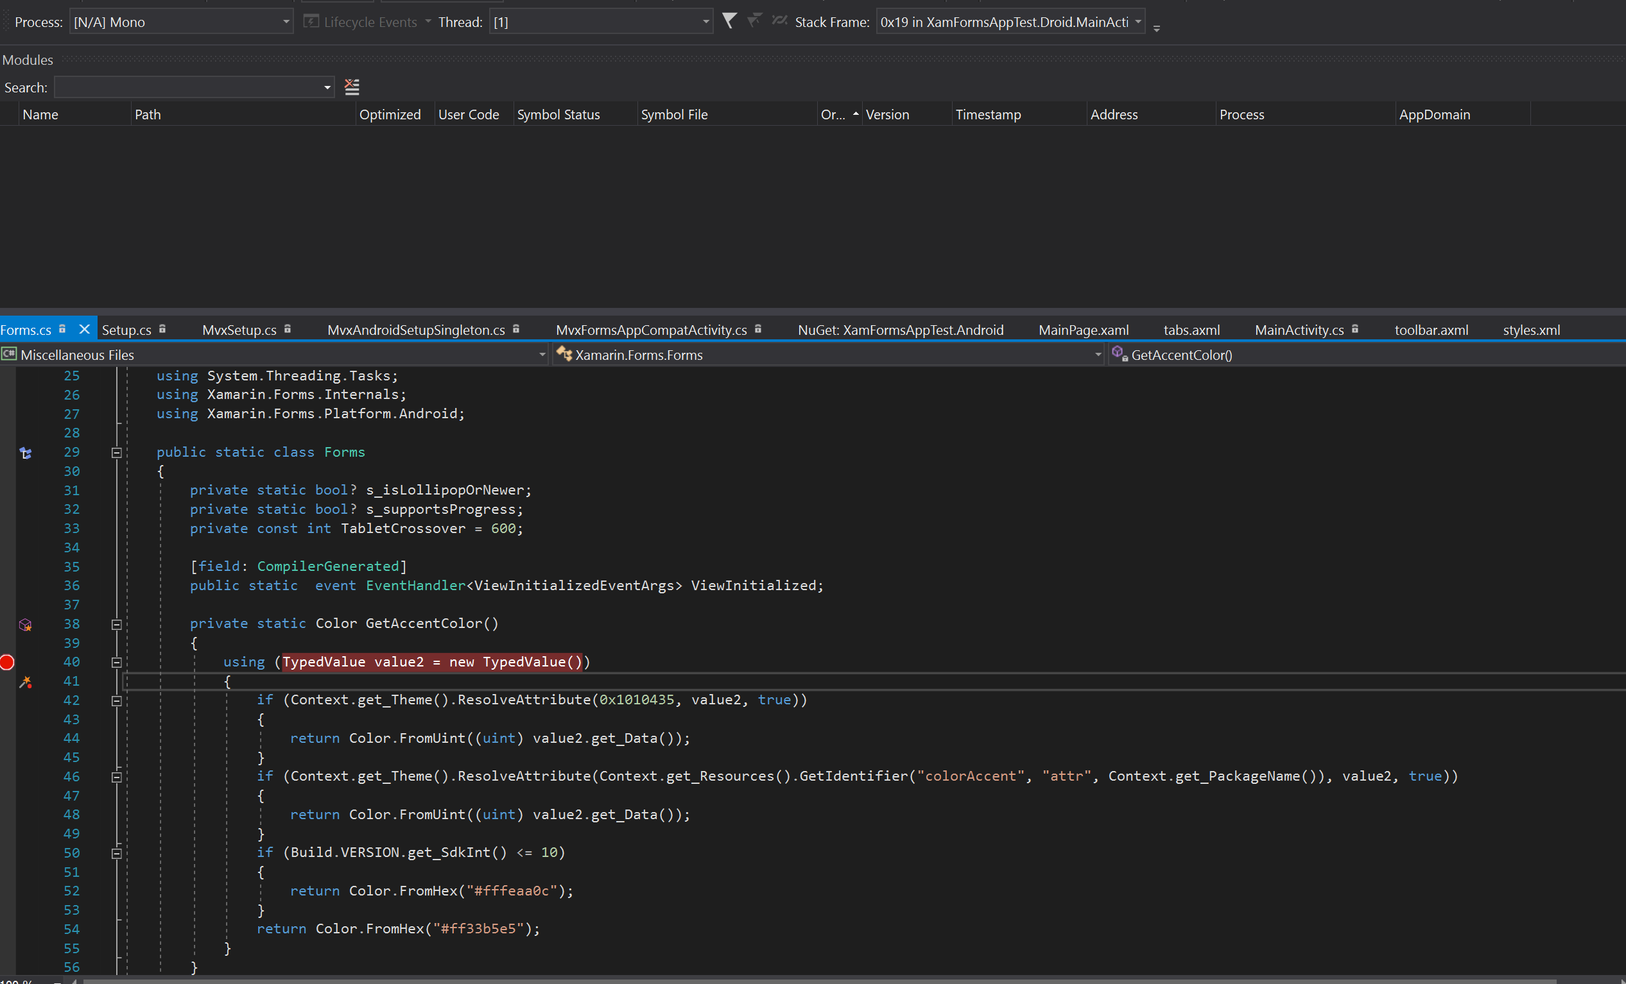Click the lock icon on Setup.cs tab
Screen dimensions: 1626x984
click(x=162, y=328)
